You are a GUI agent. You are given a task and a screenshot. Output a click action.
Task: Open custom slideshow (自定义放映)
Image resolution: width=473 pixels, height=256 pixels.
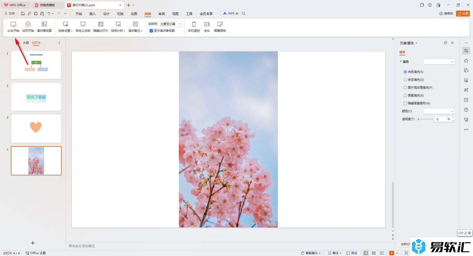point(83,27)
